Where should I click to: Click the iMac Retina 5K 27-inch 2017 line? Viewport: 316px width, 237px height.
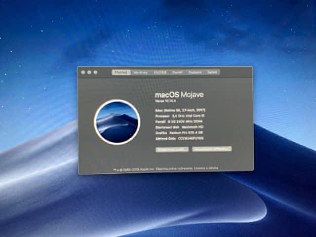(180, 110)
